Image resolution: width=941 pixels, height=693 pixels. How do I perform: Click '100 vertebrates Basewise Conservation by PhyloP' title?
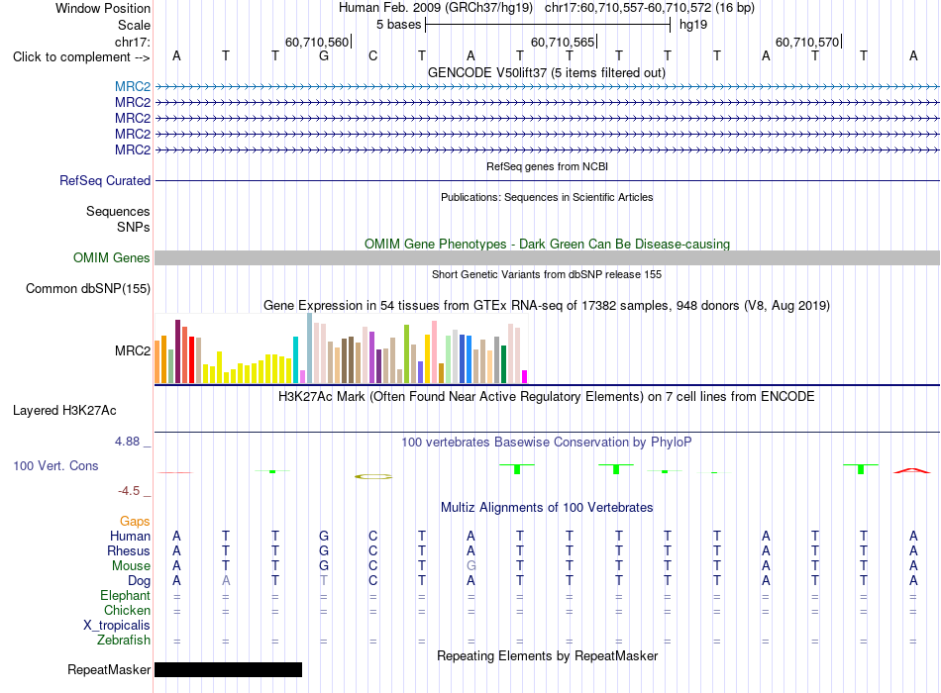[547, 443]
